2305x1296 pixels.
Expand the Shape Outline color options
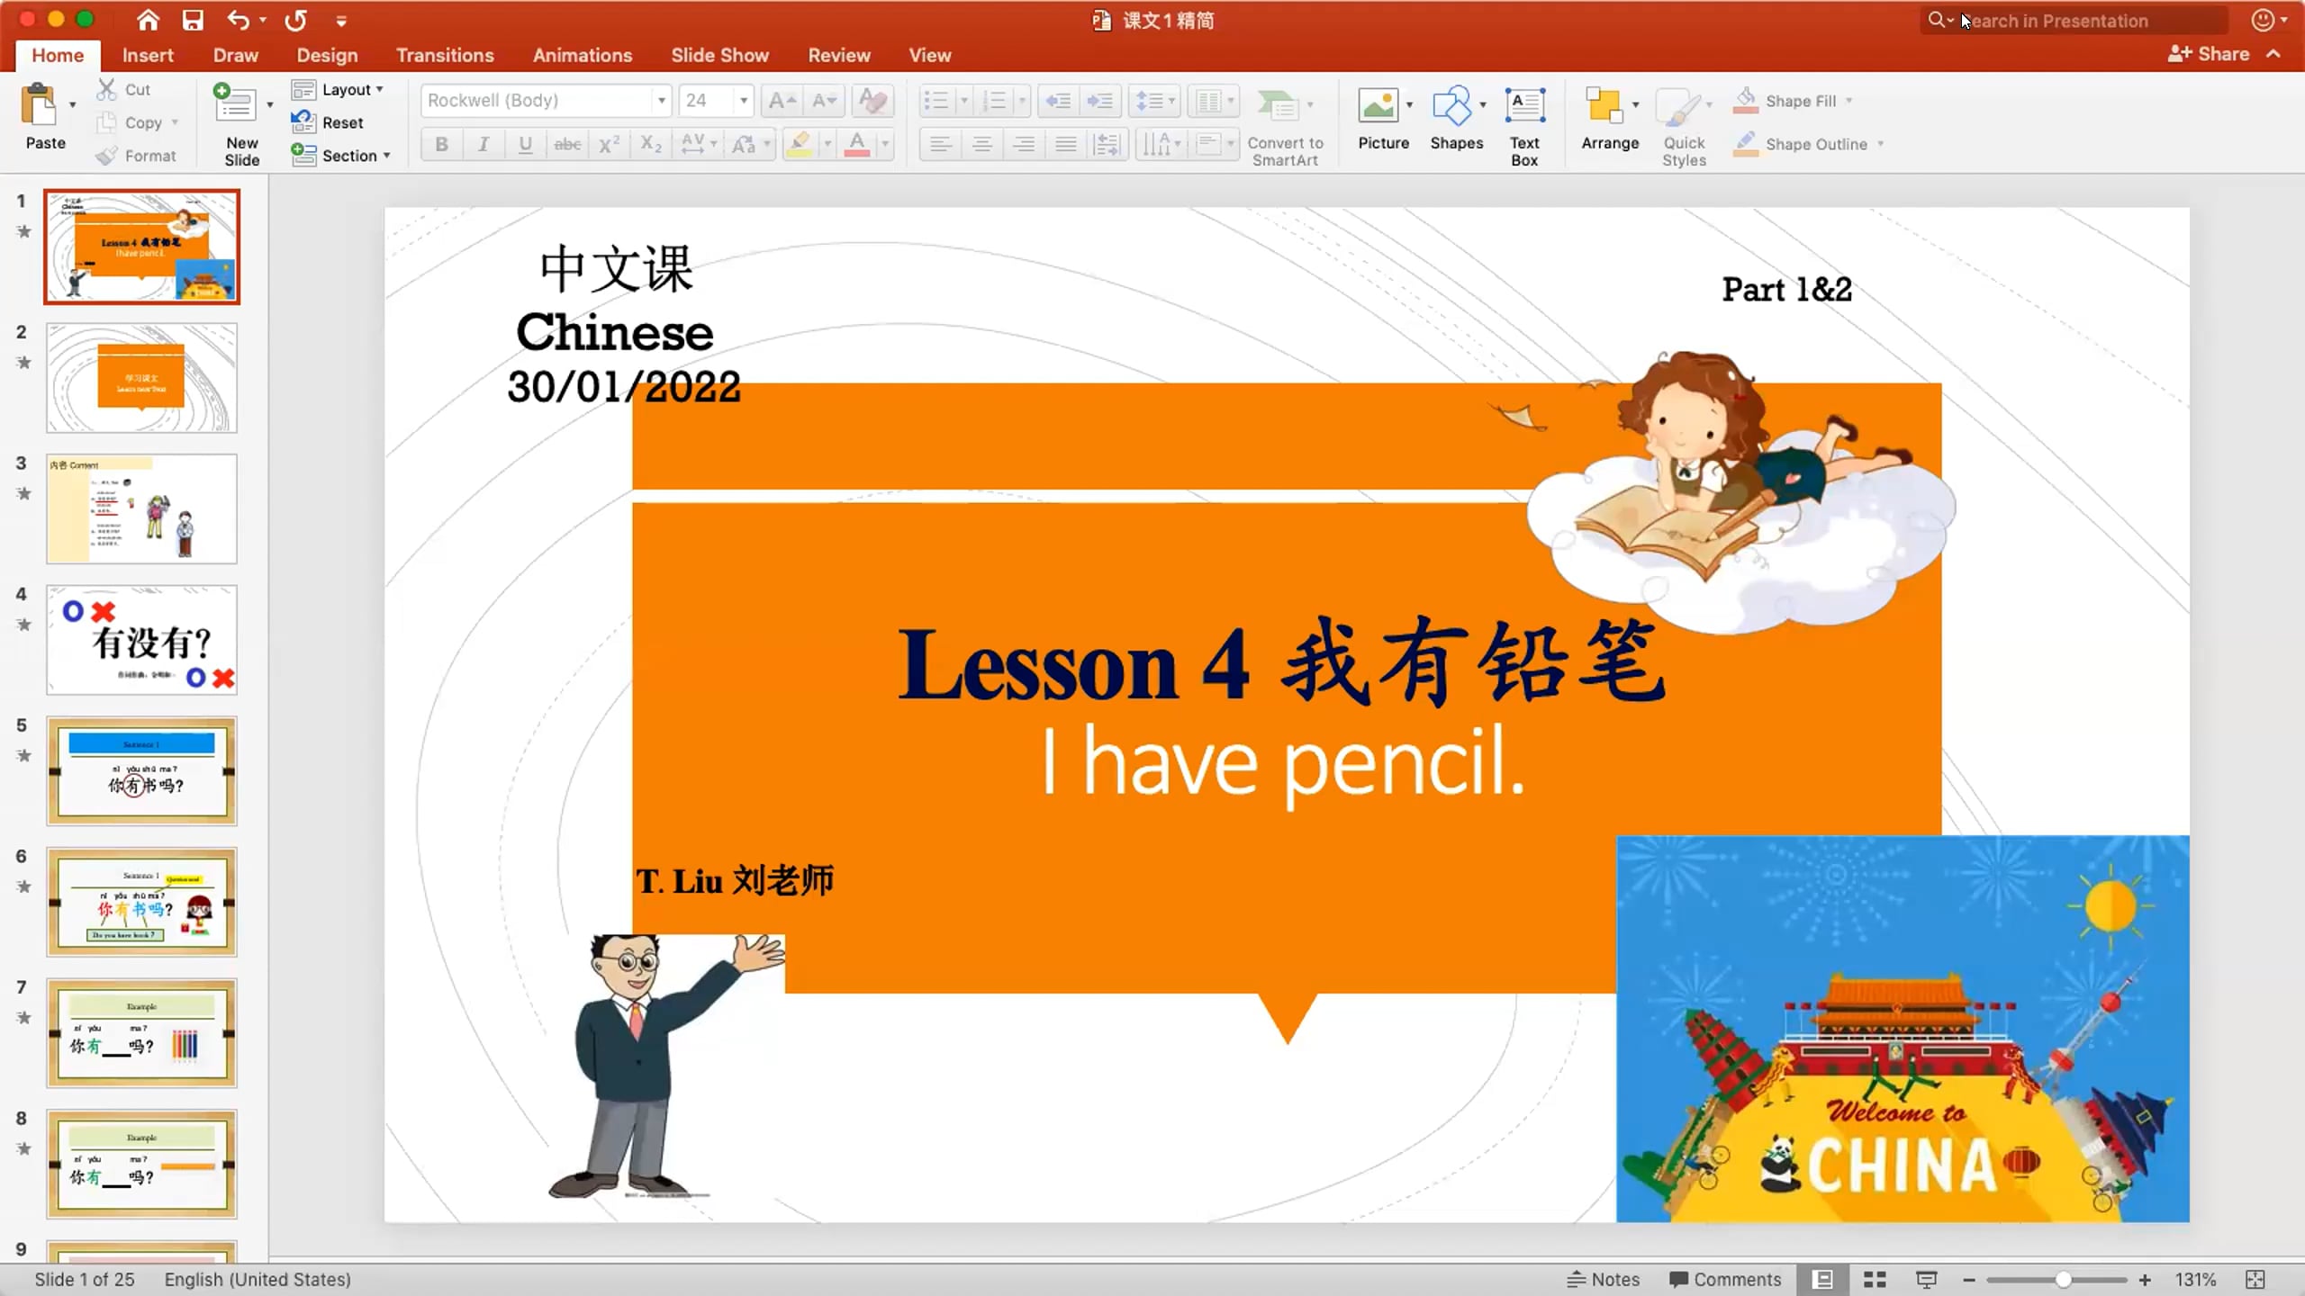coord(1881,144)
